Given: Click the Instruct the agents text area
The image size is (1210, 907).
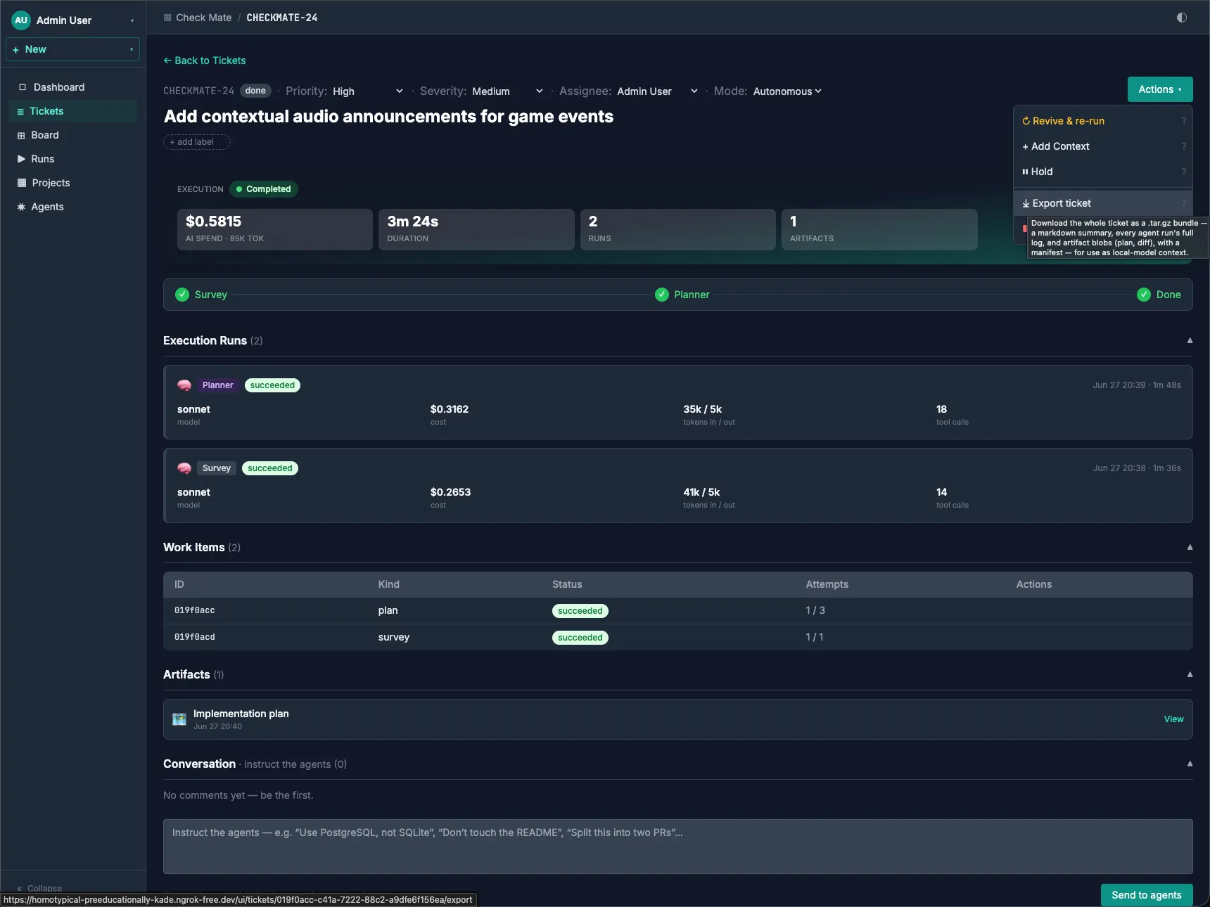Looking at the screenshot, I should pos(678,847).
